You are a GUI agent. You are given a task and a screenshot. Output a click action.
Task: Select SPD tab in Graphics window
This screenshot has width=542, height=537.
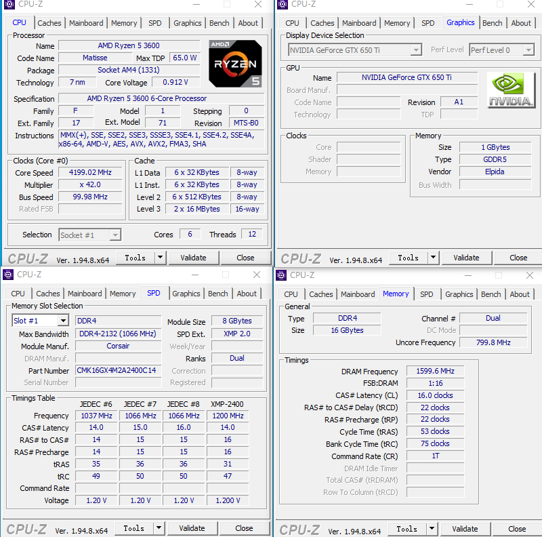click(x=428, y=23)
